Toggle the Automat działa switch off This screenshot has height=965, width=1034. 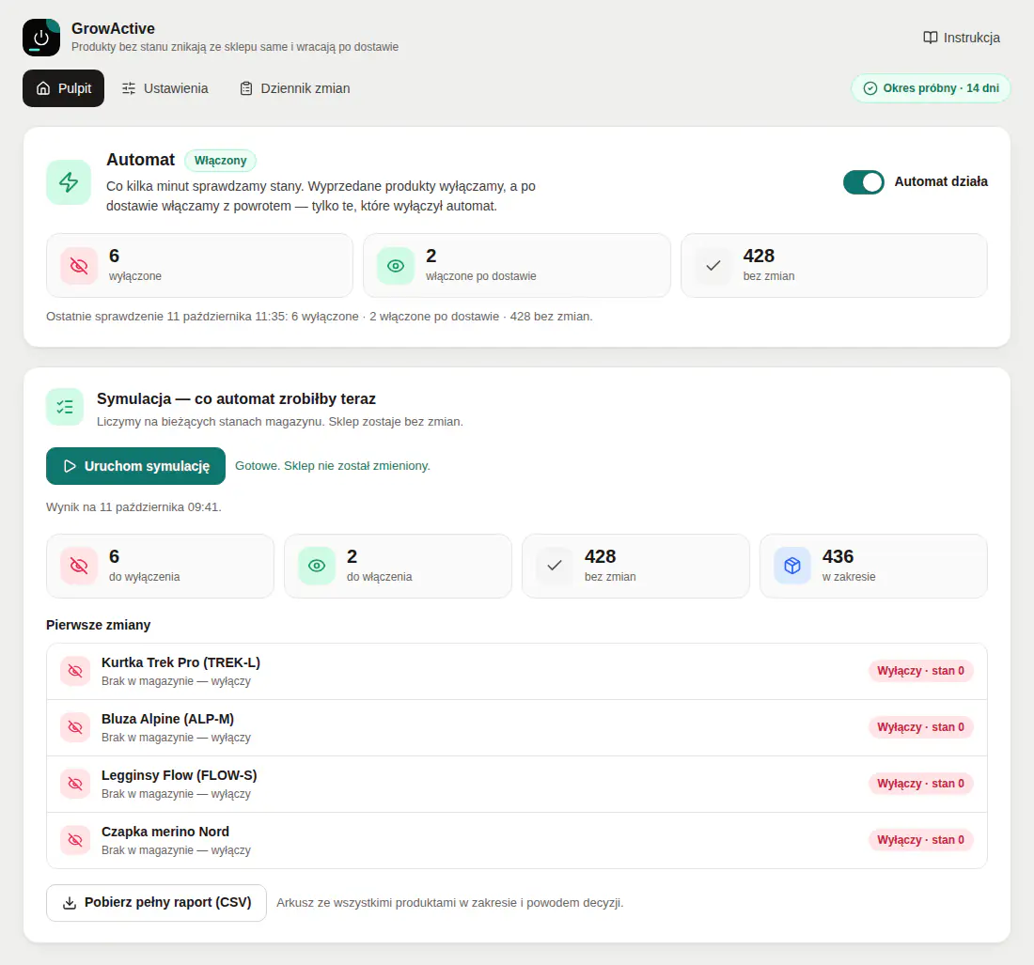863,182
